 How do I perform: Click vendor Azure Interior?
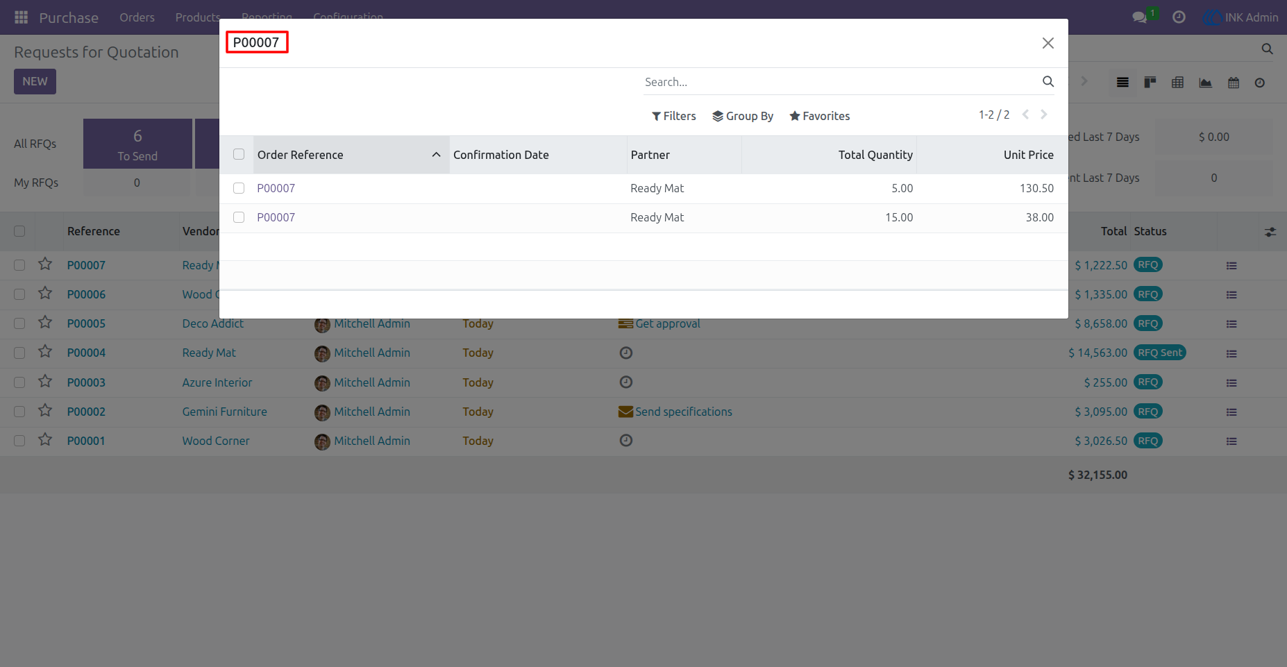coord(217,382)
